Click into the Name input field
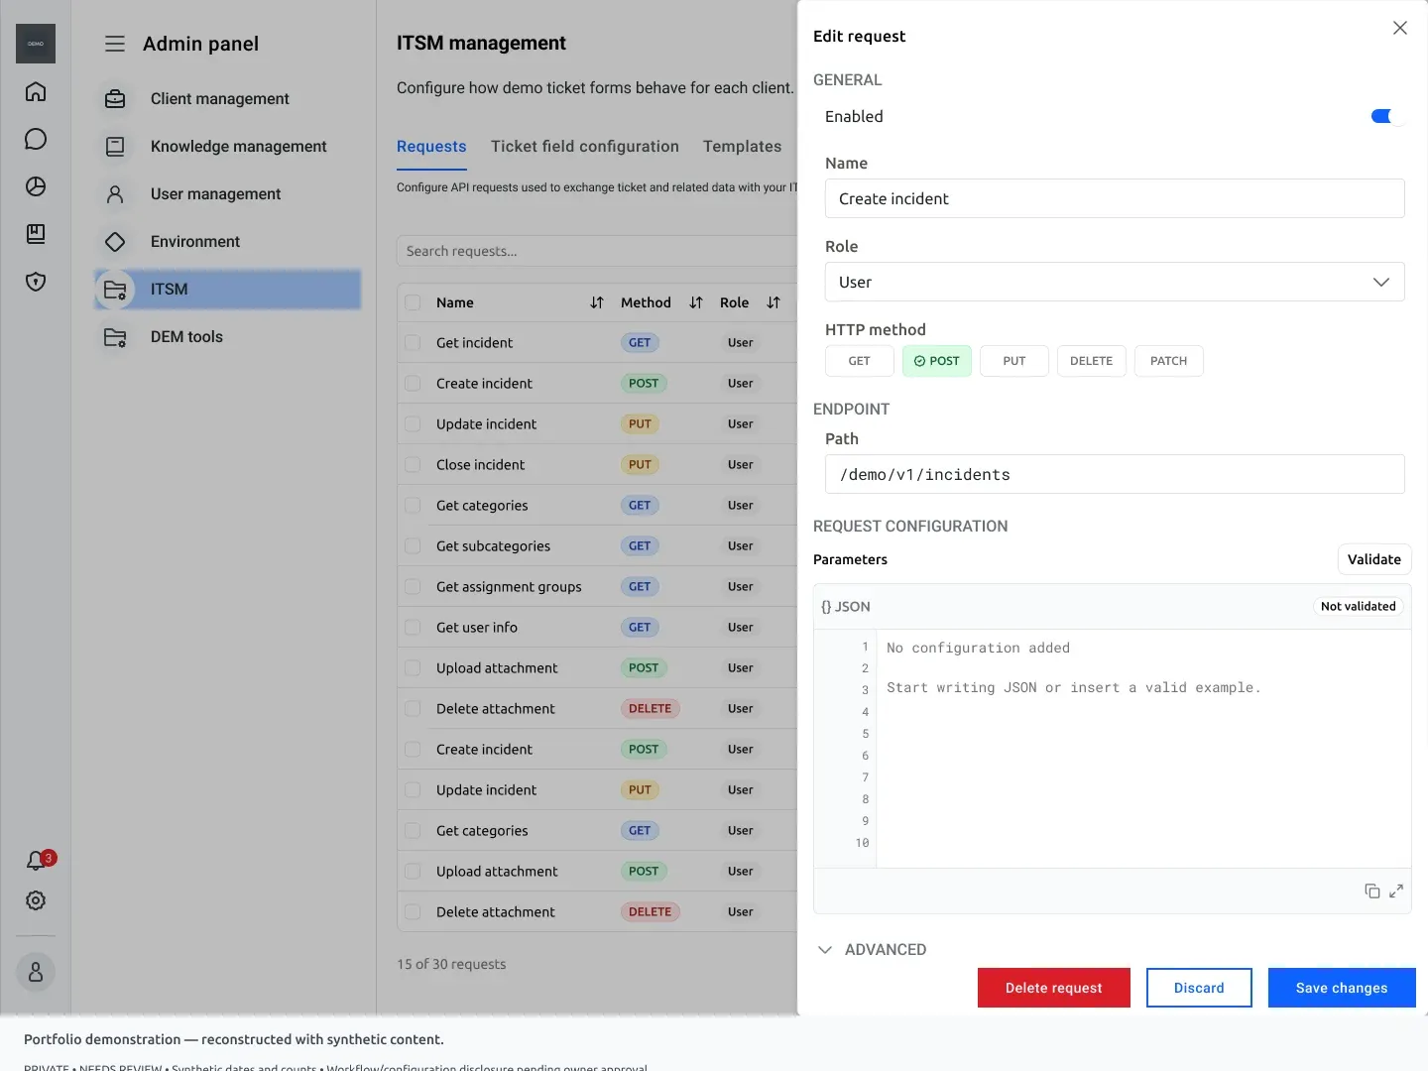Screen dimensions: 1428x1071 point(1115,198)
